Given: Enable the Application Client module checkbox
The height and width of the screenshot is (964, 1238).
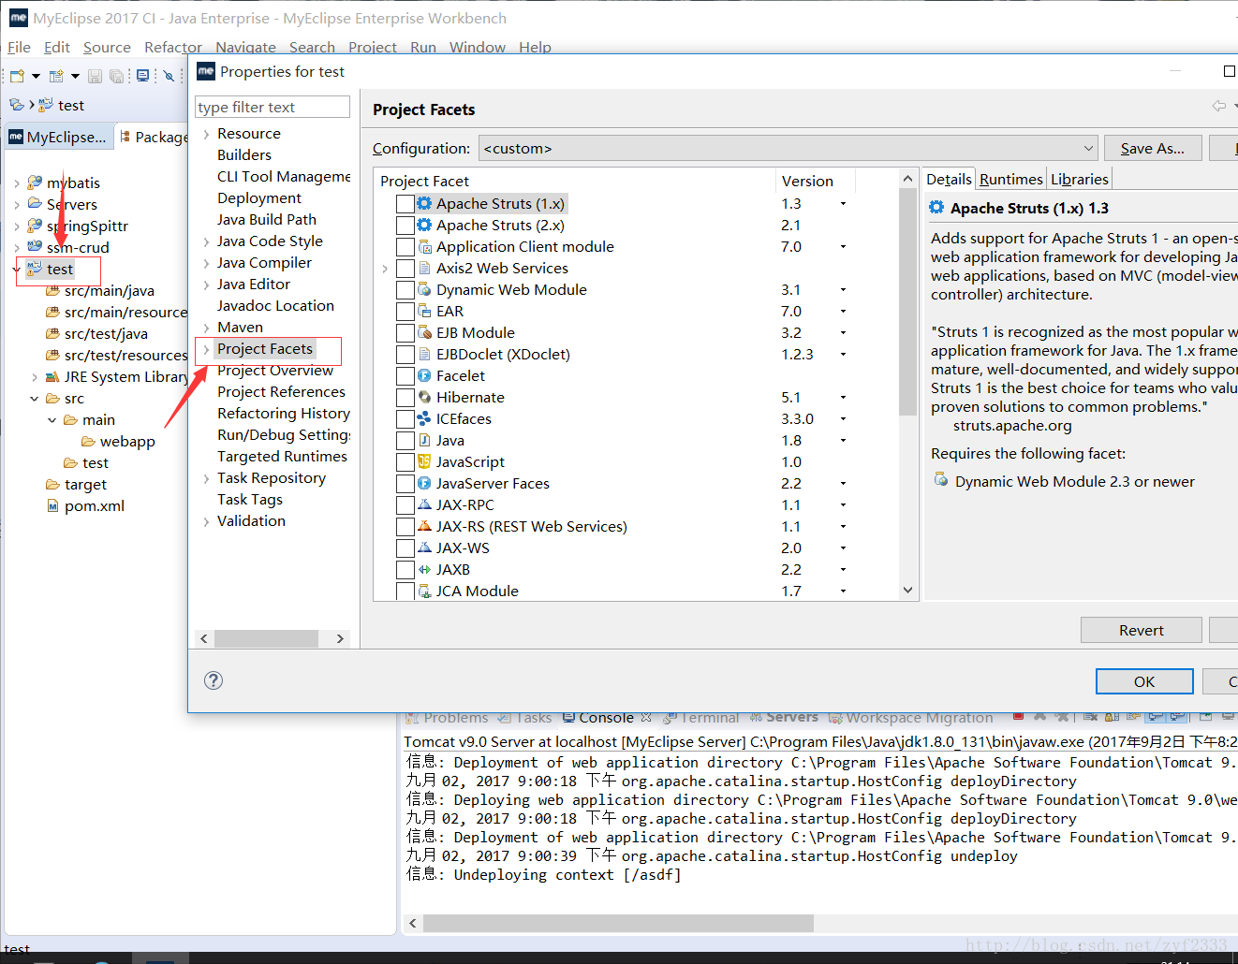Looking at the screenshot, I should click(x=405, y=246).
